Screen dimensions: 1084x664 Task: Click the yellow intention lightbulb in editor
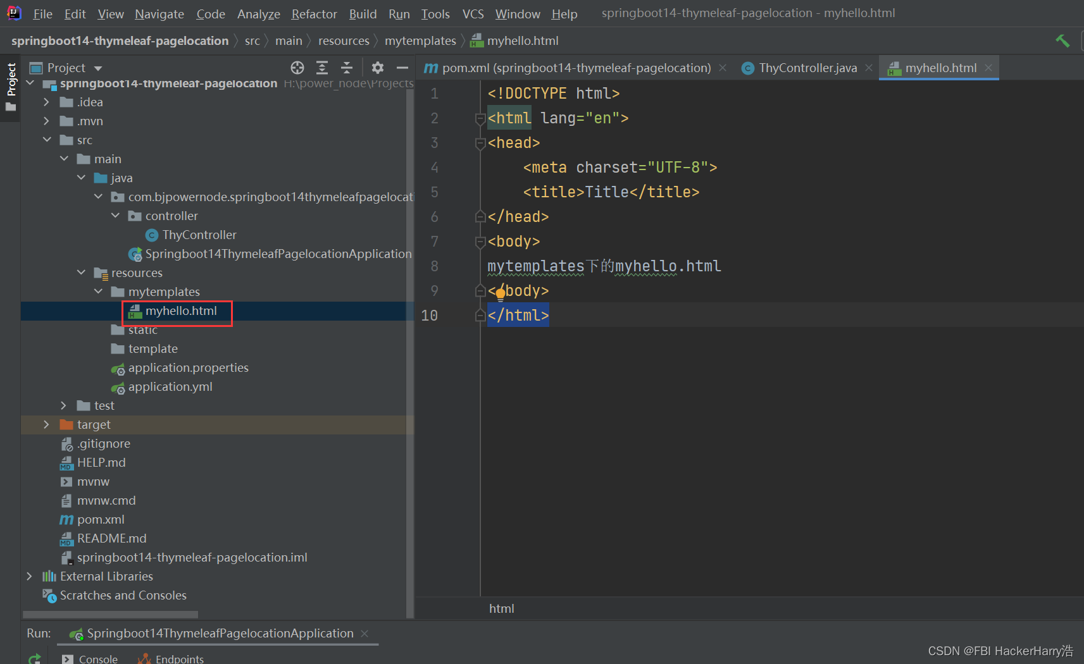tap(501, 293)
